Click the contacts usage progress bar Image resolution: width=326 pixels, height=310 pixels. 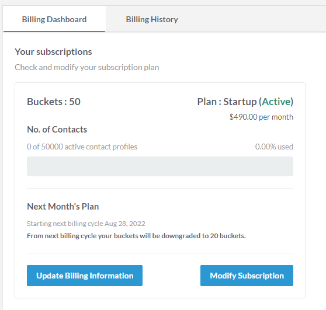tap(160, 166)
